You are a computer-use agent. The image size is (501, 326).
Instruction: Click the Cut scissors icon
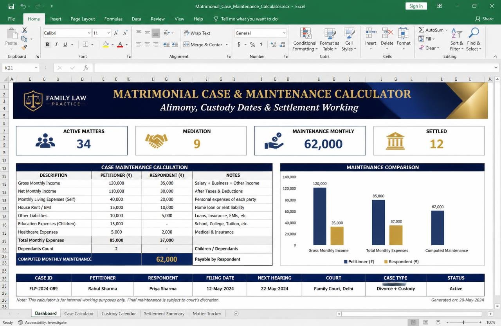24,30
